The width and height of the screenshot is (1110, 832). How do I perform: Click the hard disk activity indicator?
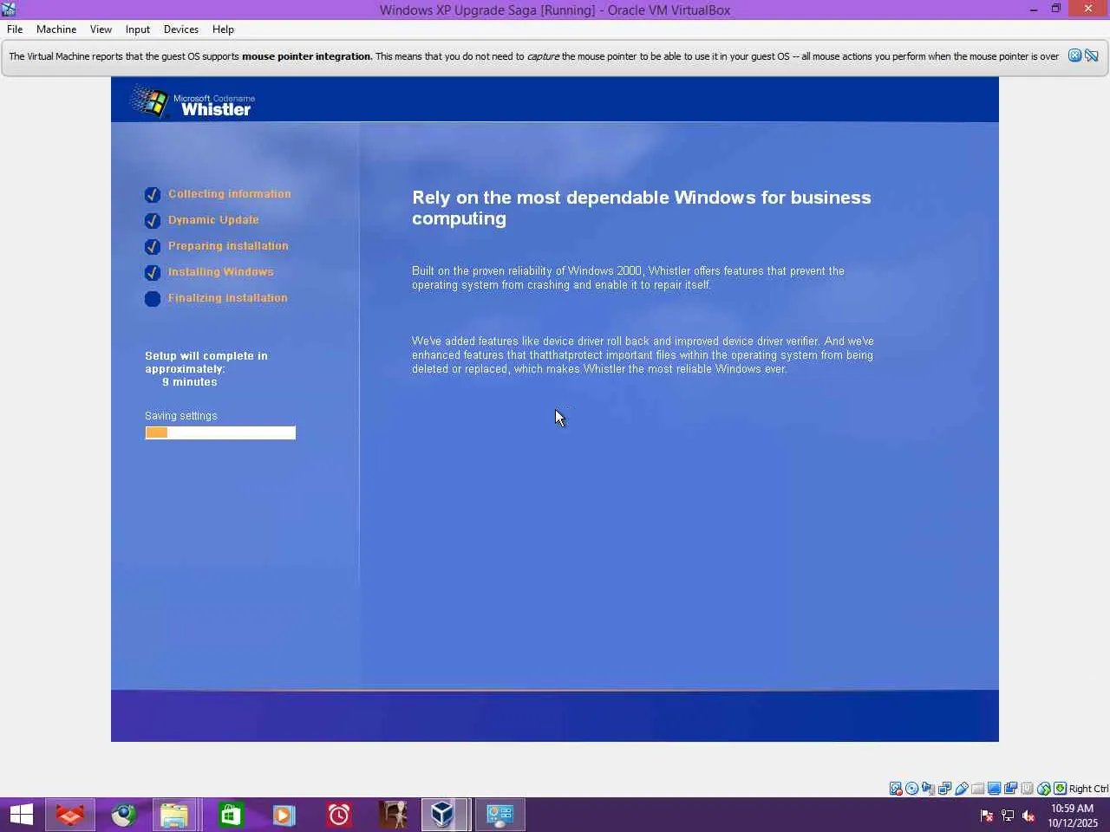pos(896,789)
